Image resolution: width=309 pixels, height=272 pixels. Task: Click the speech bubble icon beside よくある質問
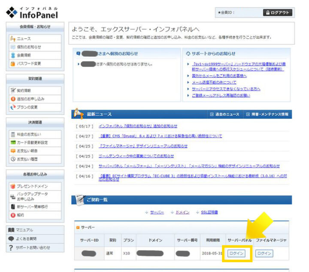11,239
